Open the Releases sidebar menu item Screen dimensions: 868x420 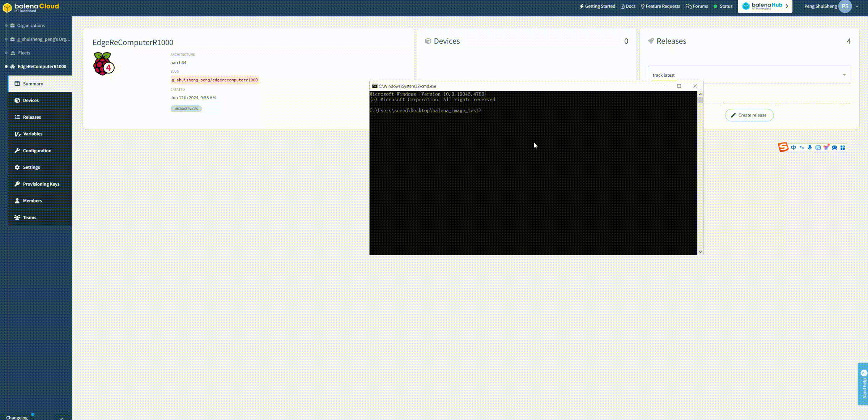(40, 117)
